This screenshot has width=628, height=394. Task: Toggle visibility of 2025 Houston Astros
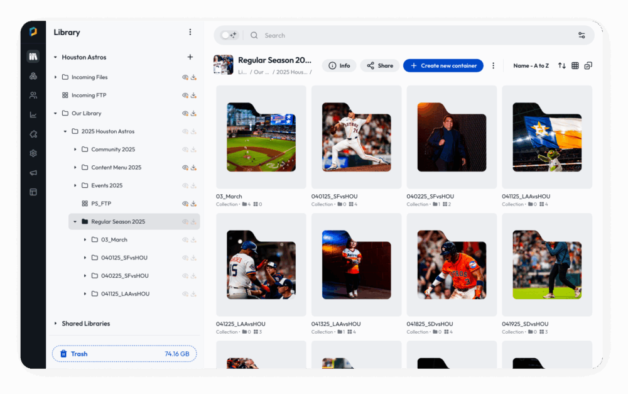click(x=185, y=131)
